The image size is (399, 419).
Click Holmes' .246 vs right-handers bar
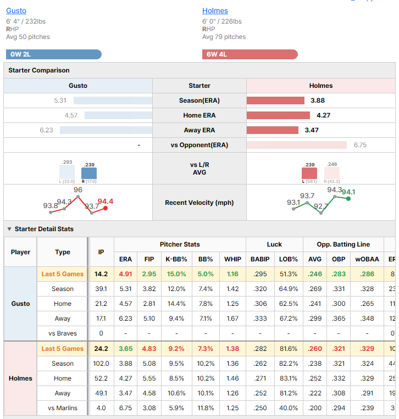coord(332,173)
